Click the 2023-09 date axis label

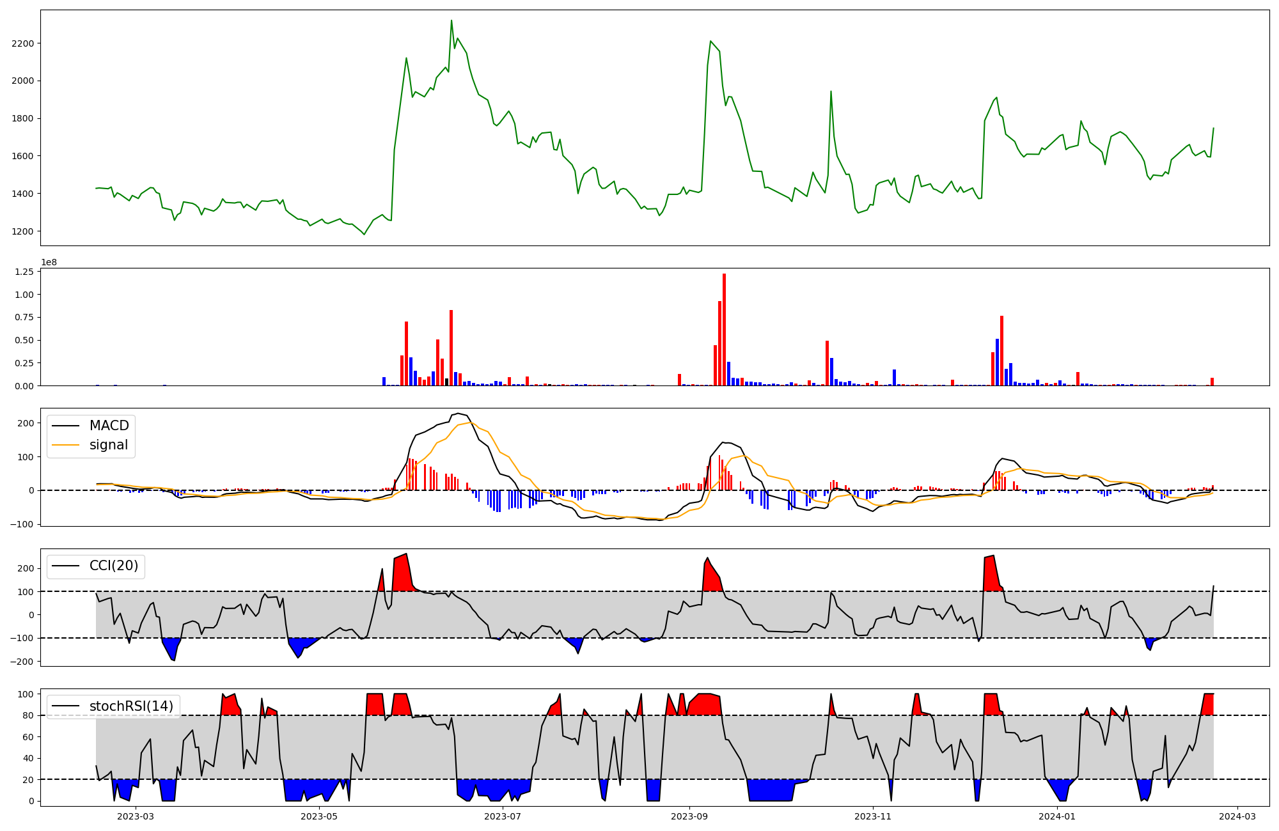[x=689, y=816]
